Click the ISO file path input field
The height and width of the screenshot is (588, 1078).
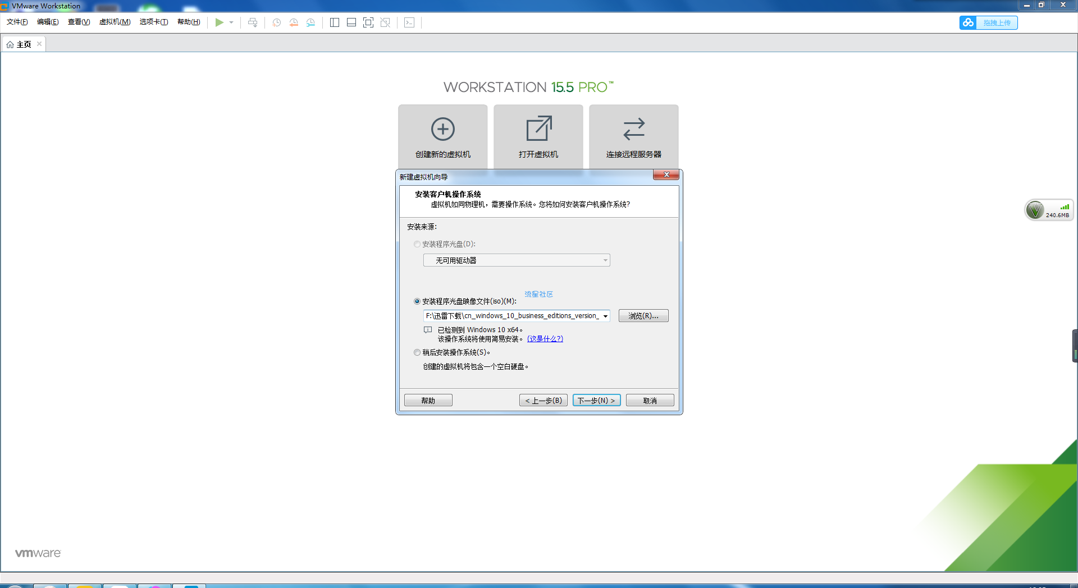[x=512, y=316]
